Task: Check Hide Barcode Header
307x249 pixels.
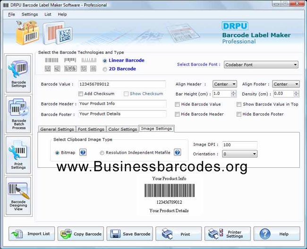Action: pos(177,114)
